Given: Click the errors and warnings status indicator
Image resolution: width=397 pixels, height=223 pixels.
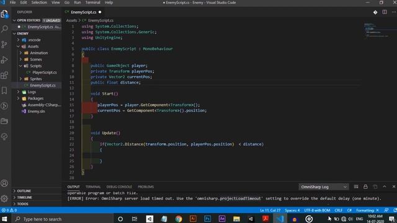Looking at the screenshot, I should click(9, 210).
